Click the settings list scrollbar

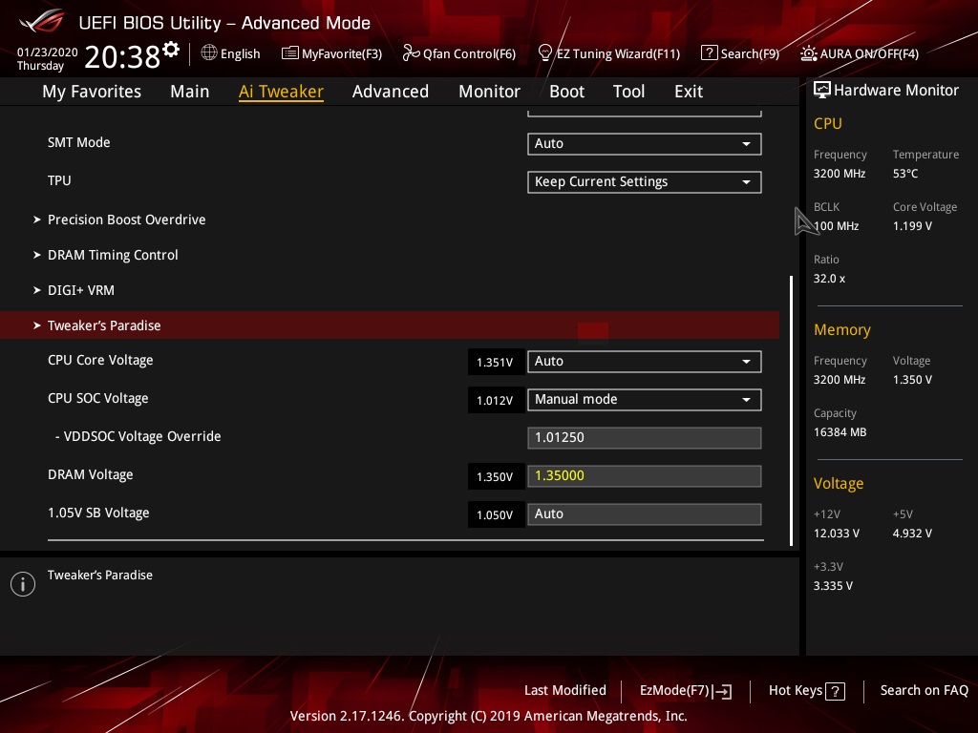[792, 410]
